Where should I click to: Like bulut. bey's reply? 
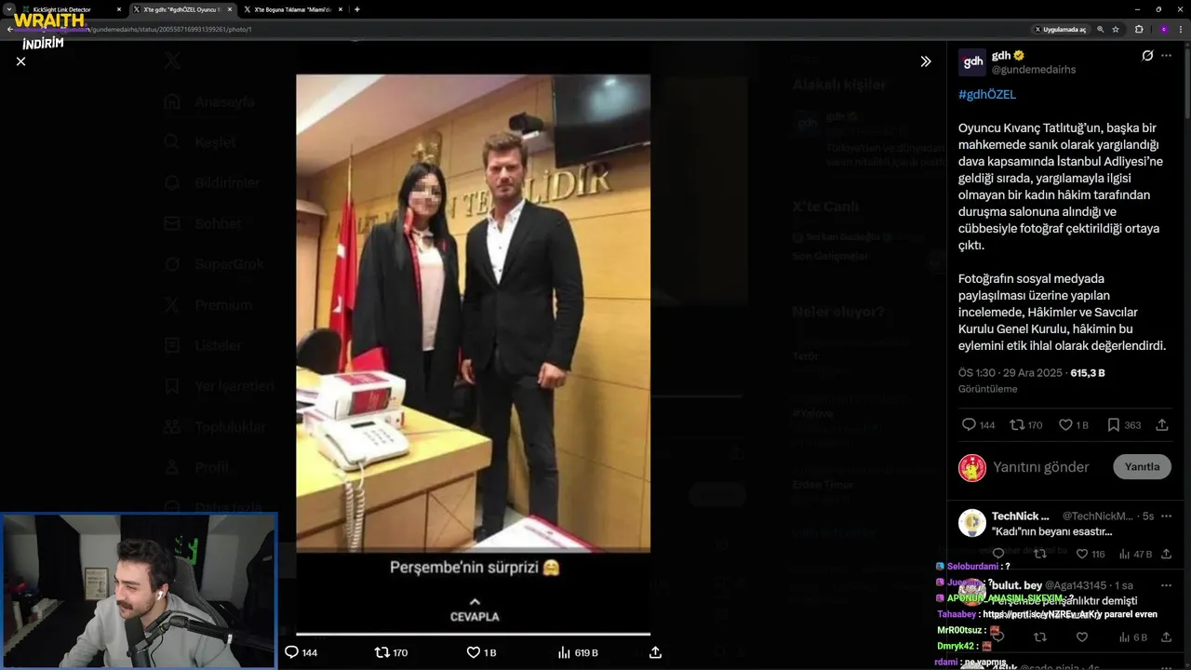(1082, 637)
